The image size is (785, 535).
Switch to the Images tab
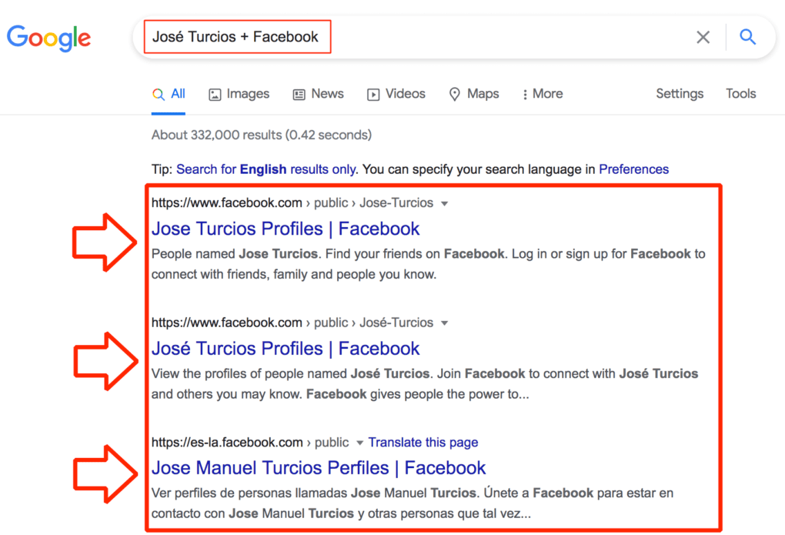click(239, 94)
